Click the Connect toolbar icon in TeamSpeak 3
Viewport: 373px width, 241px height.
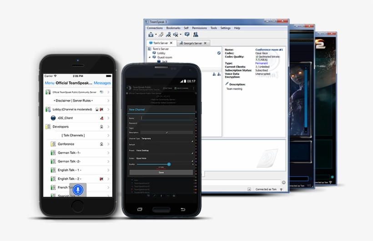pos(151,34)
